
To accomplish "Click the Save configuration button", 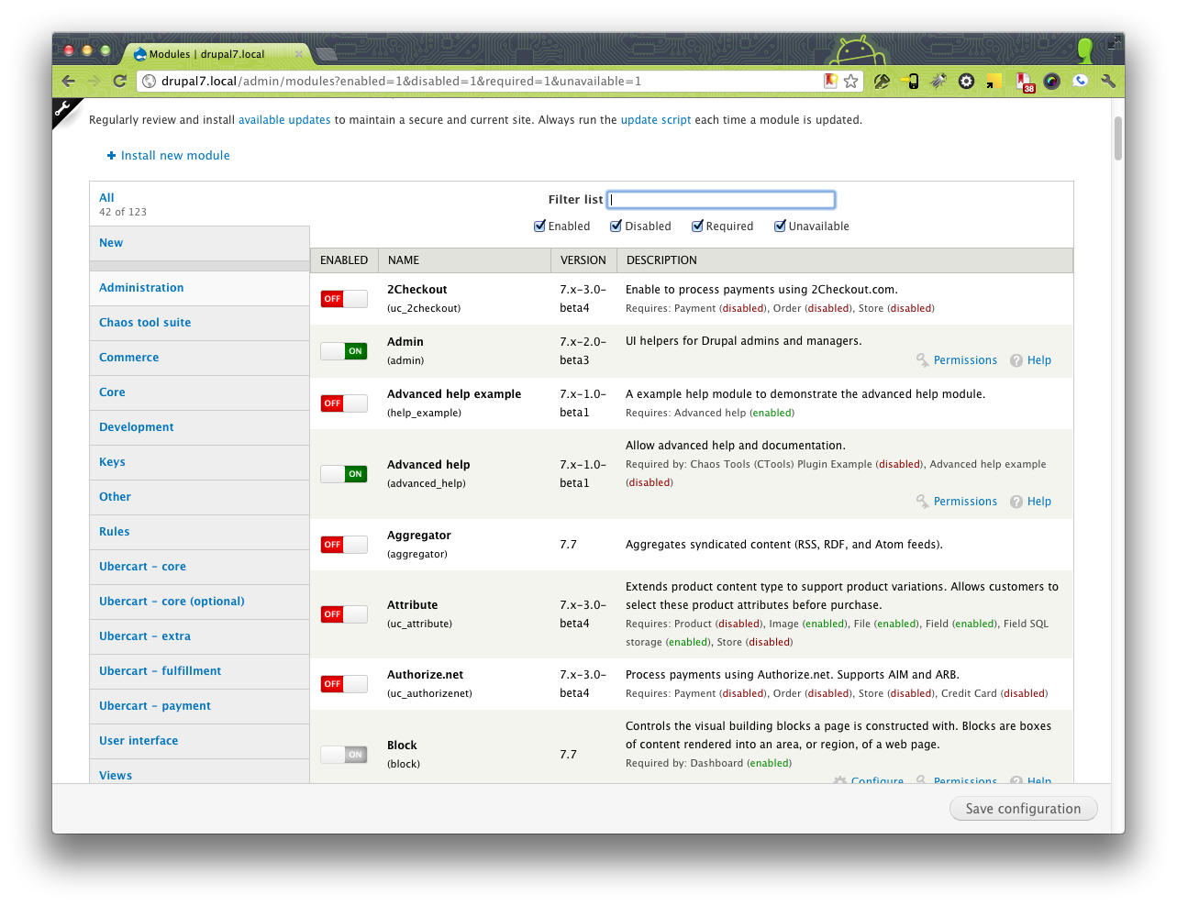I will 1024,809.
